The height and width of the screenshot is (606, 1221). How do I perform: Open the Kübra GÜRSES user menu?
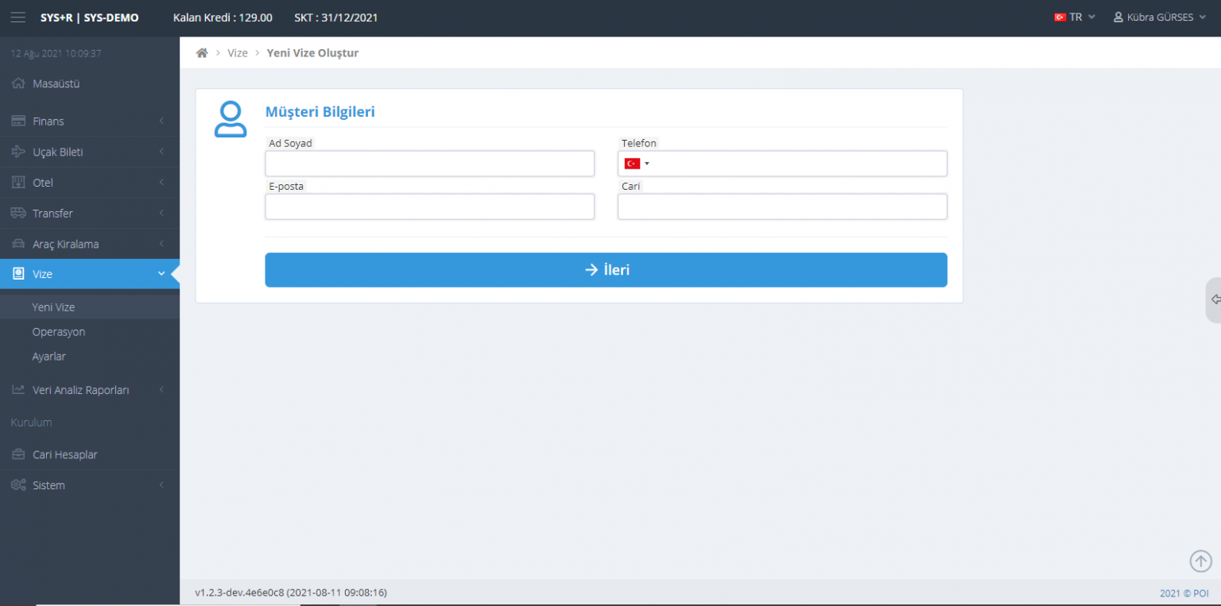click(x=1160, y=17)
